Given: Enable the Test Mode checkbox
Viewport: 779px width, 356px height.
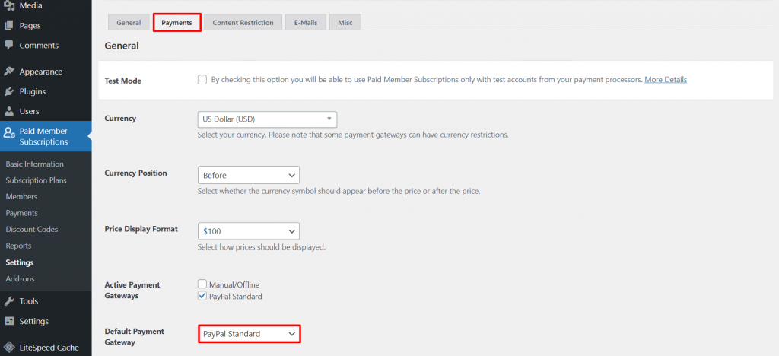Looking at the screenshot, I should (202, 79).
